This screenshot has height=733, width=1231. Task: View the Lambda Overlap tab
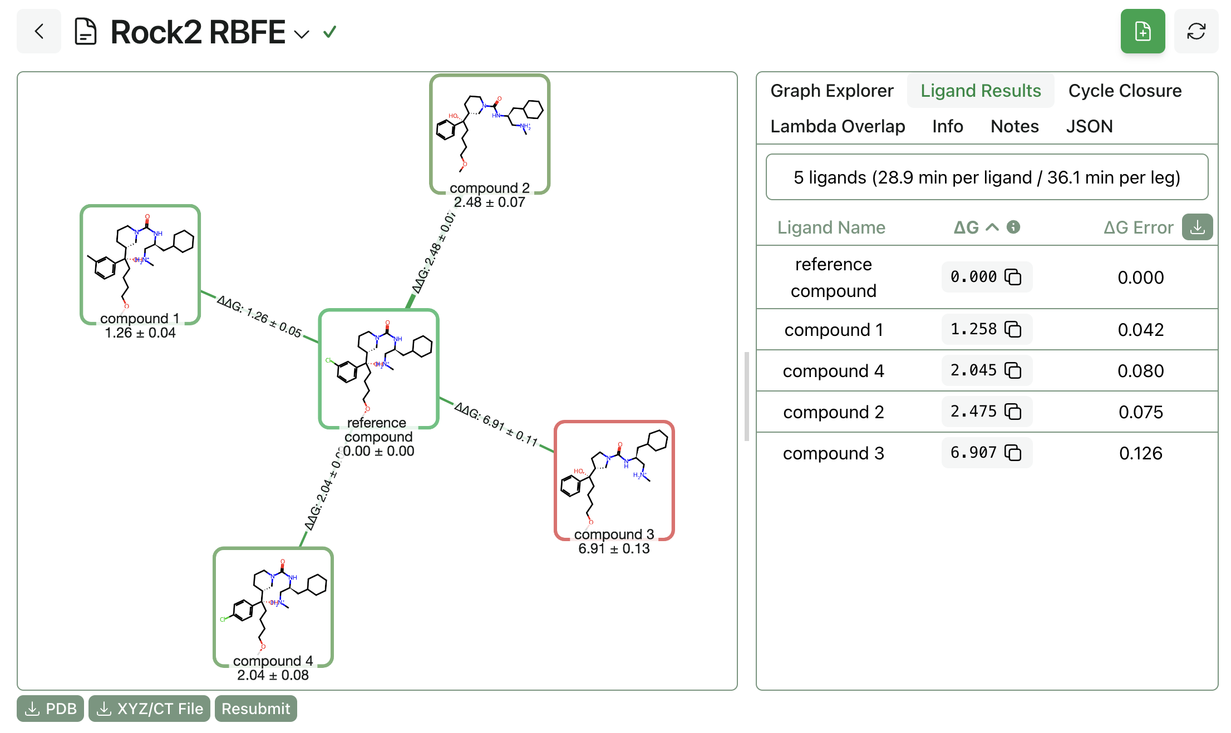point(838,126)
